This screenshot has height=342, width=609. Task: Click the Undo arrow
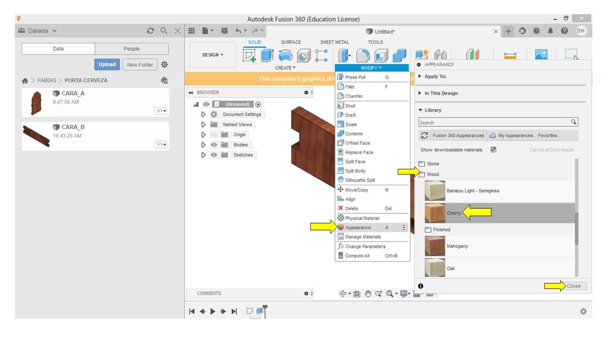click(x=238, y=31)
